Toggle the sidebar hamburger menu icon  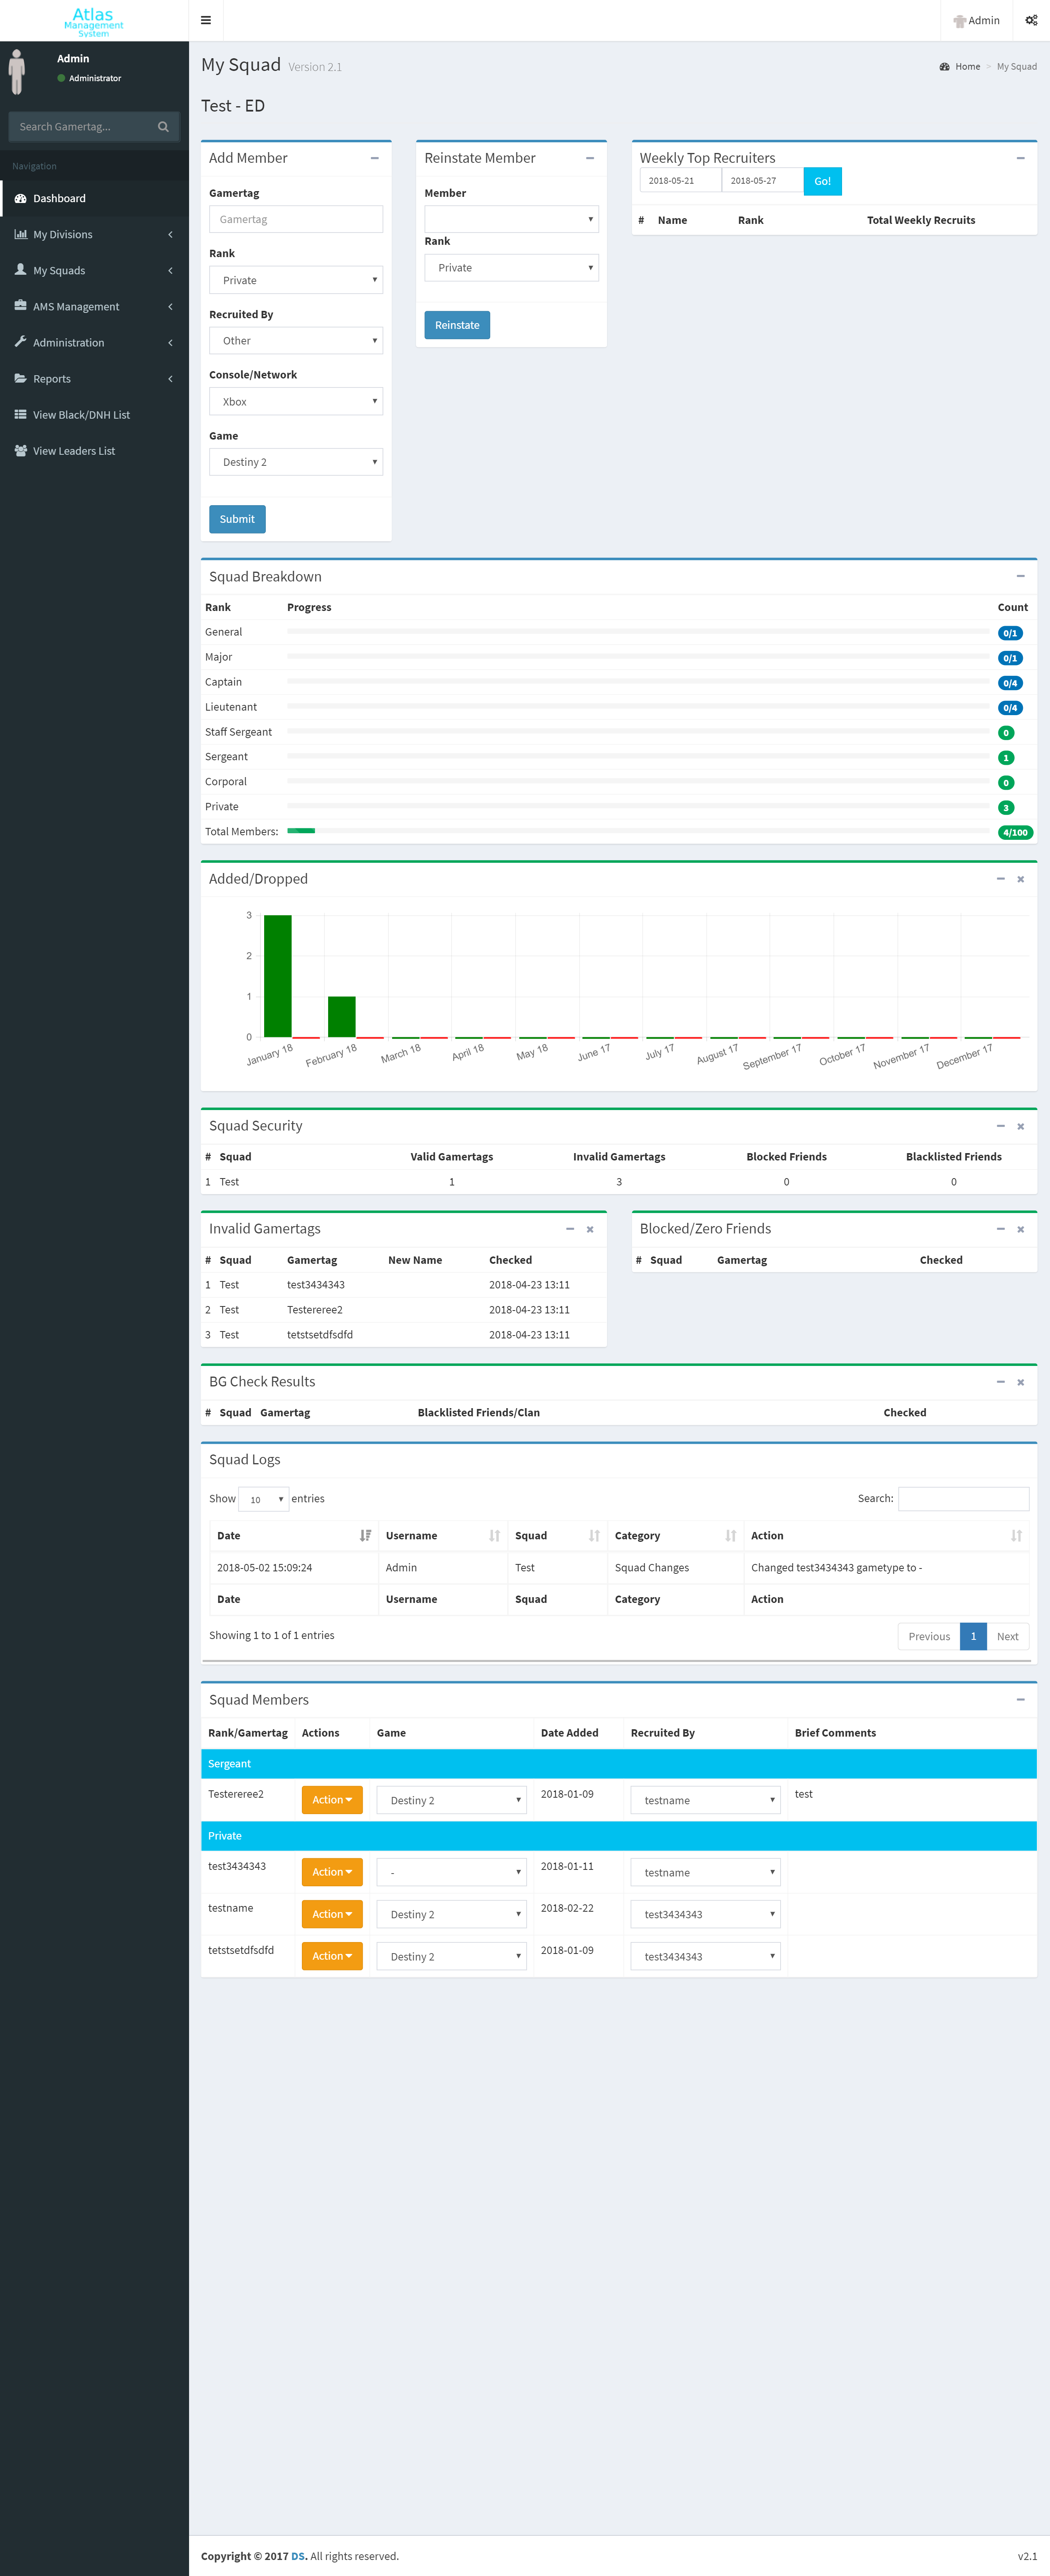click(x=205, y=20)
